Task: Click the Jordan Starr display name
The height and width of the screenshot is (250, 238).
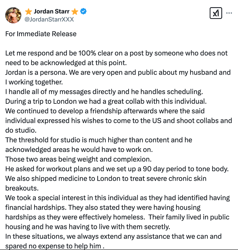Action: click(x=51, y=12)
